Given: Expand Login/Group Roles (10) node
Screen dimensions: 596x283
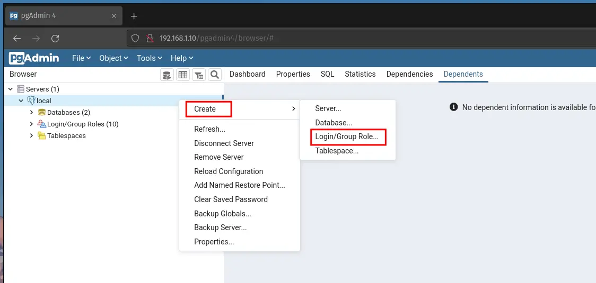Looking at the screenshot, I should [32, 124].
